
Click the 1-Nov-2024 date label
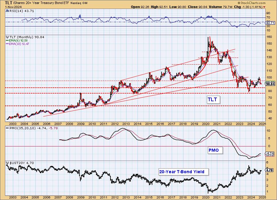(13, 7)
